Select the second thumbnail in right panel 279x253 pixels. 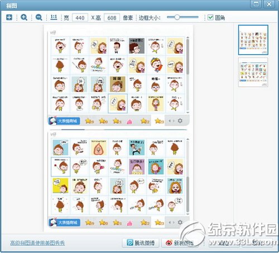253,72
